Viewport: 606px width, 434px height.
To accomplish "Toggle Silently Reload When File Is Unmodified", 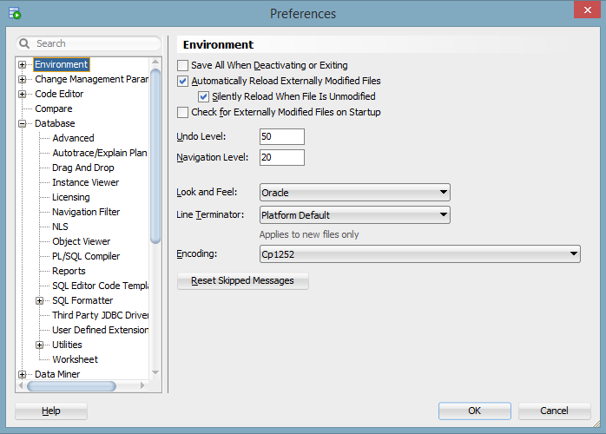I will click(x=204, y=97).
